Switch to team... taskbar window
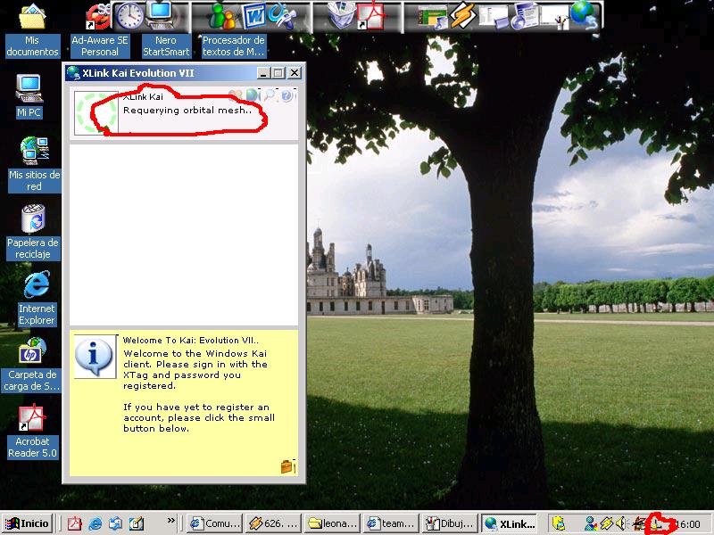Screen dimensions: 714x535 click(392, 523)
